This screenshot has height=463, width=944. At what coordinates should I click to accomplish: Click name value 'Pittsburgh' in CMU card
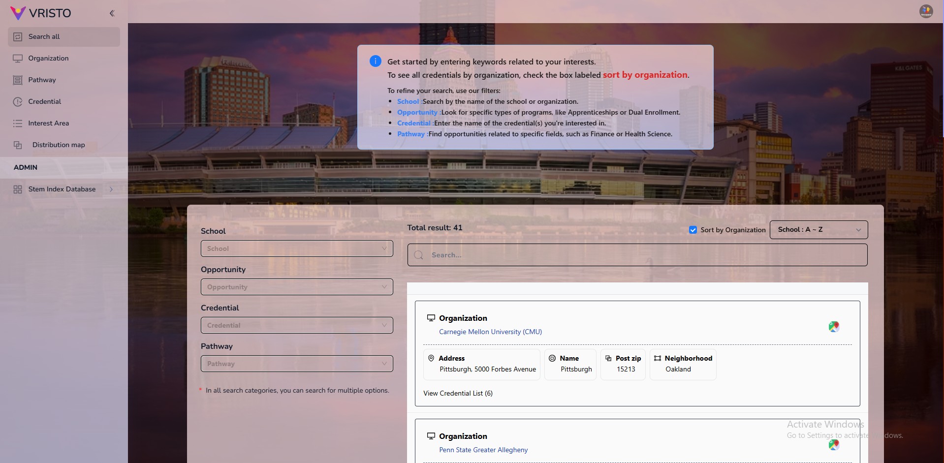pyautogui.click(x=576, y=369)
